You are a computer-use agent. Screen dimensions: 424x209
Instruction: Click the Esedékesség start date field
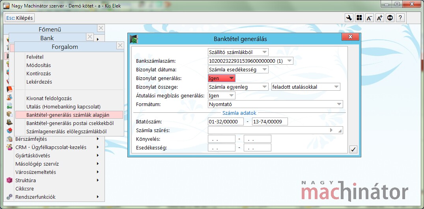(x=222, y=147)
